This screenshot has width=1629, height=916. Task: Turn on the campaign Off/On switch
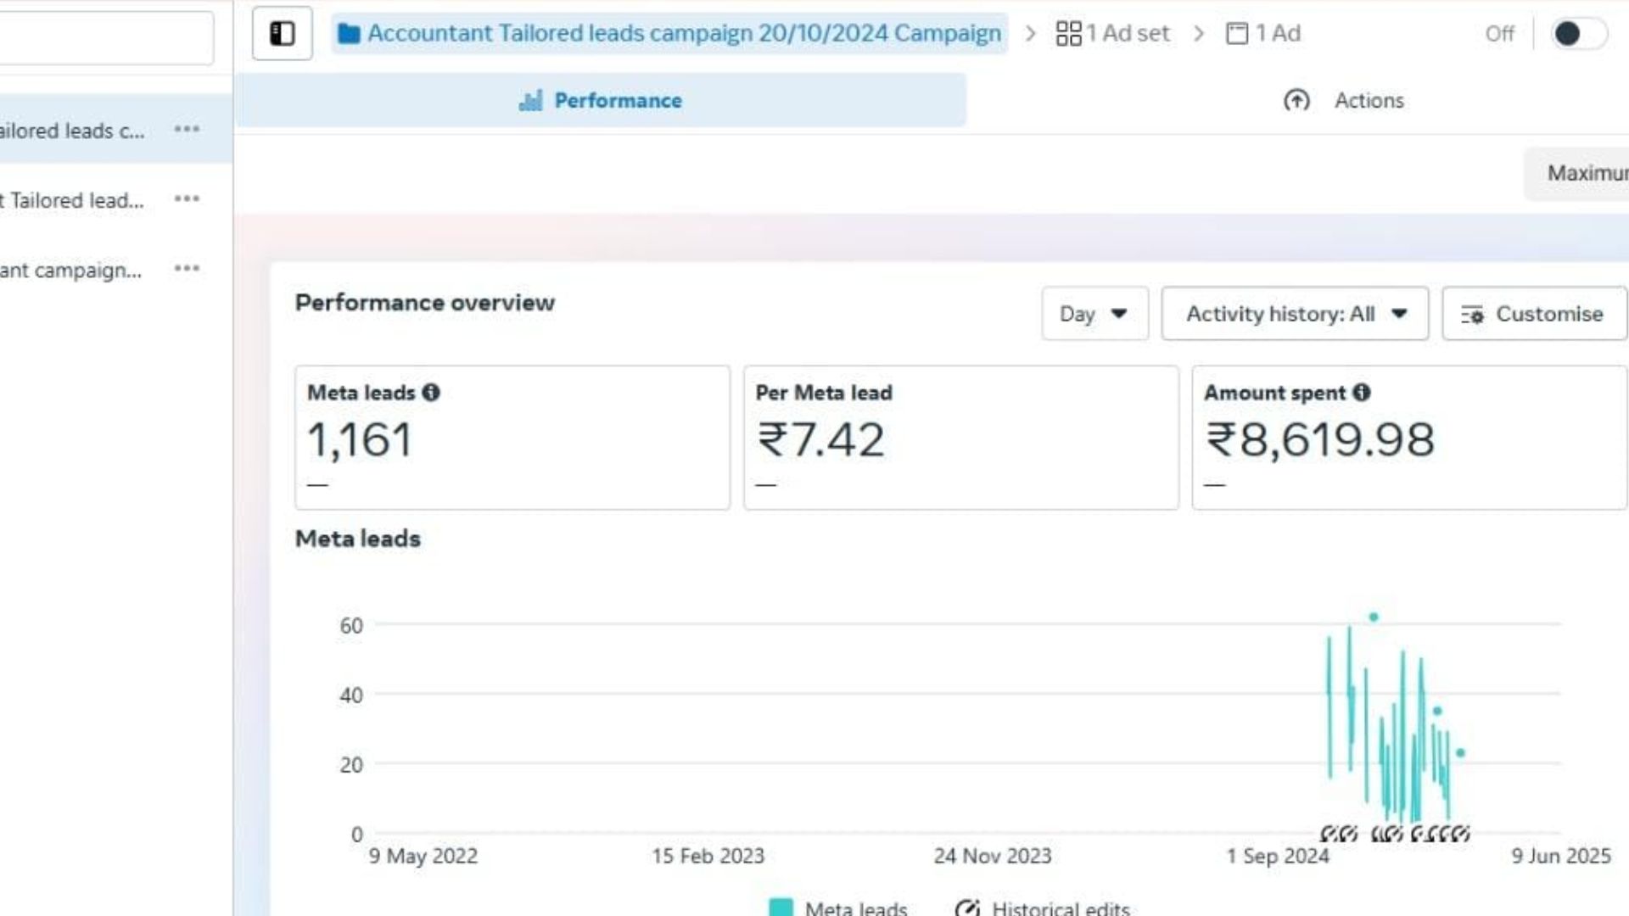(x=1578, y=33)
